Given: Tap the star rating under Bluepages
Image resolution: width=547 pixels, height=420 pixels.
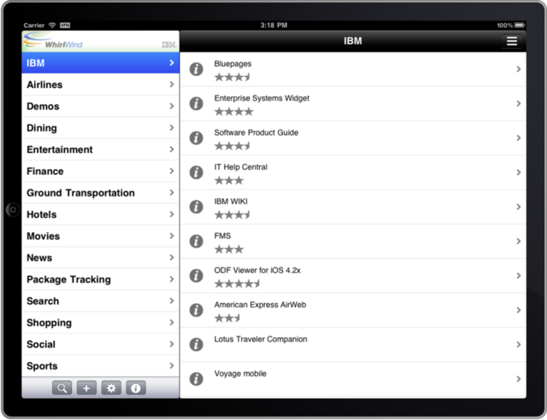Looking at the screenshot, I should click(232, 77).
